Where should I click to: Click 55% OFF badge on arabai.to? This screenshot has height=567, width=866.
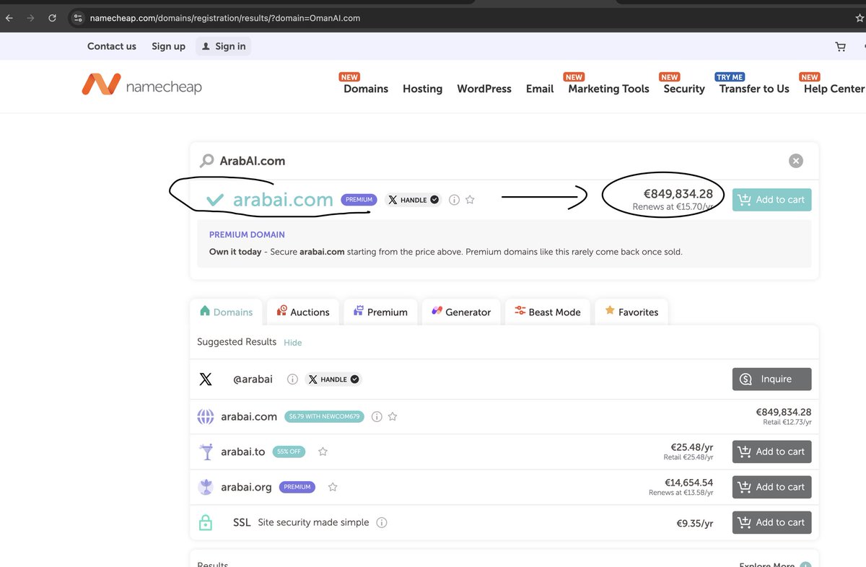289,452
